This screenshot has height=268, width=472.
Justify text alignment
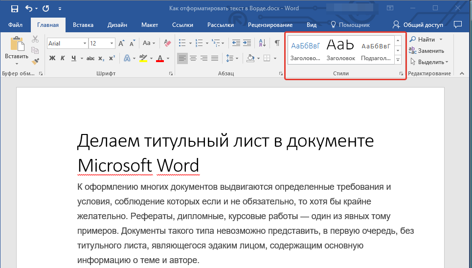click(x=215, y=58)
